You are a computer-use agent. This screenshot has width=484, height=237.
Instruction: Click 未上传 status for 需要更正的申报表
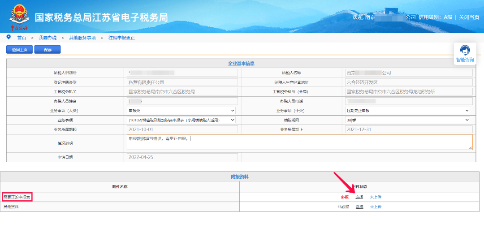[376, 197]
